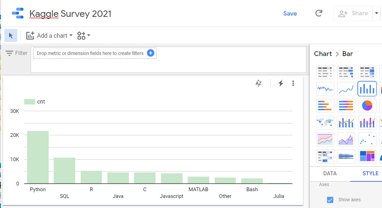Viewport: 382px width, 208px height.
Task: Select the pie chart type
Action: (367, 106)
